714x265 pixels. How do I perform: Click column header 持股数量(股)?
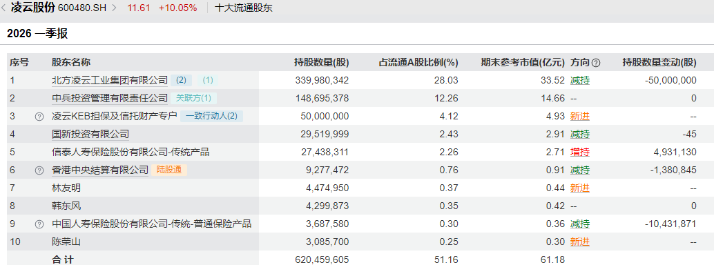click(x=322, y=63)
